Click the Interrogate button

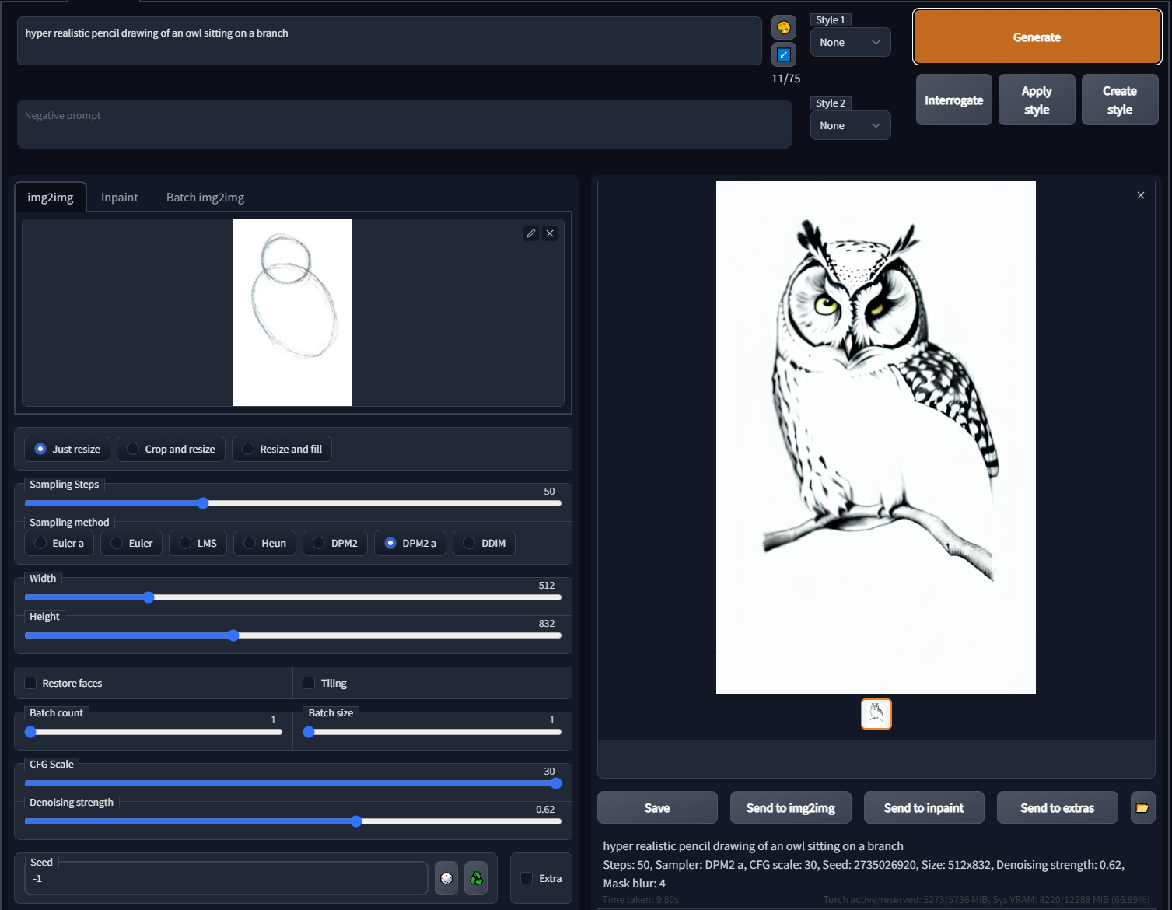tap(953, 100)
